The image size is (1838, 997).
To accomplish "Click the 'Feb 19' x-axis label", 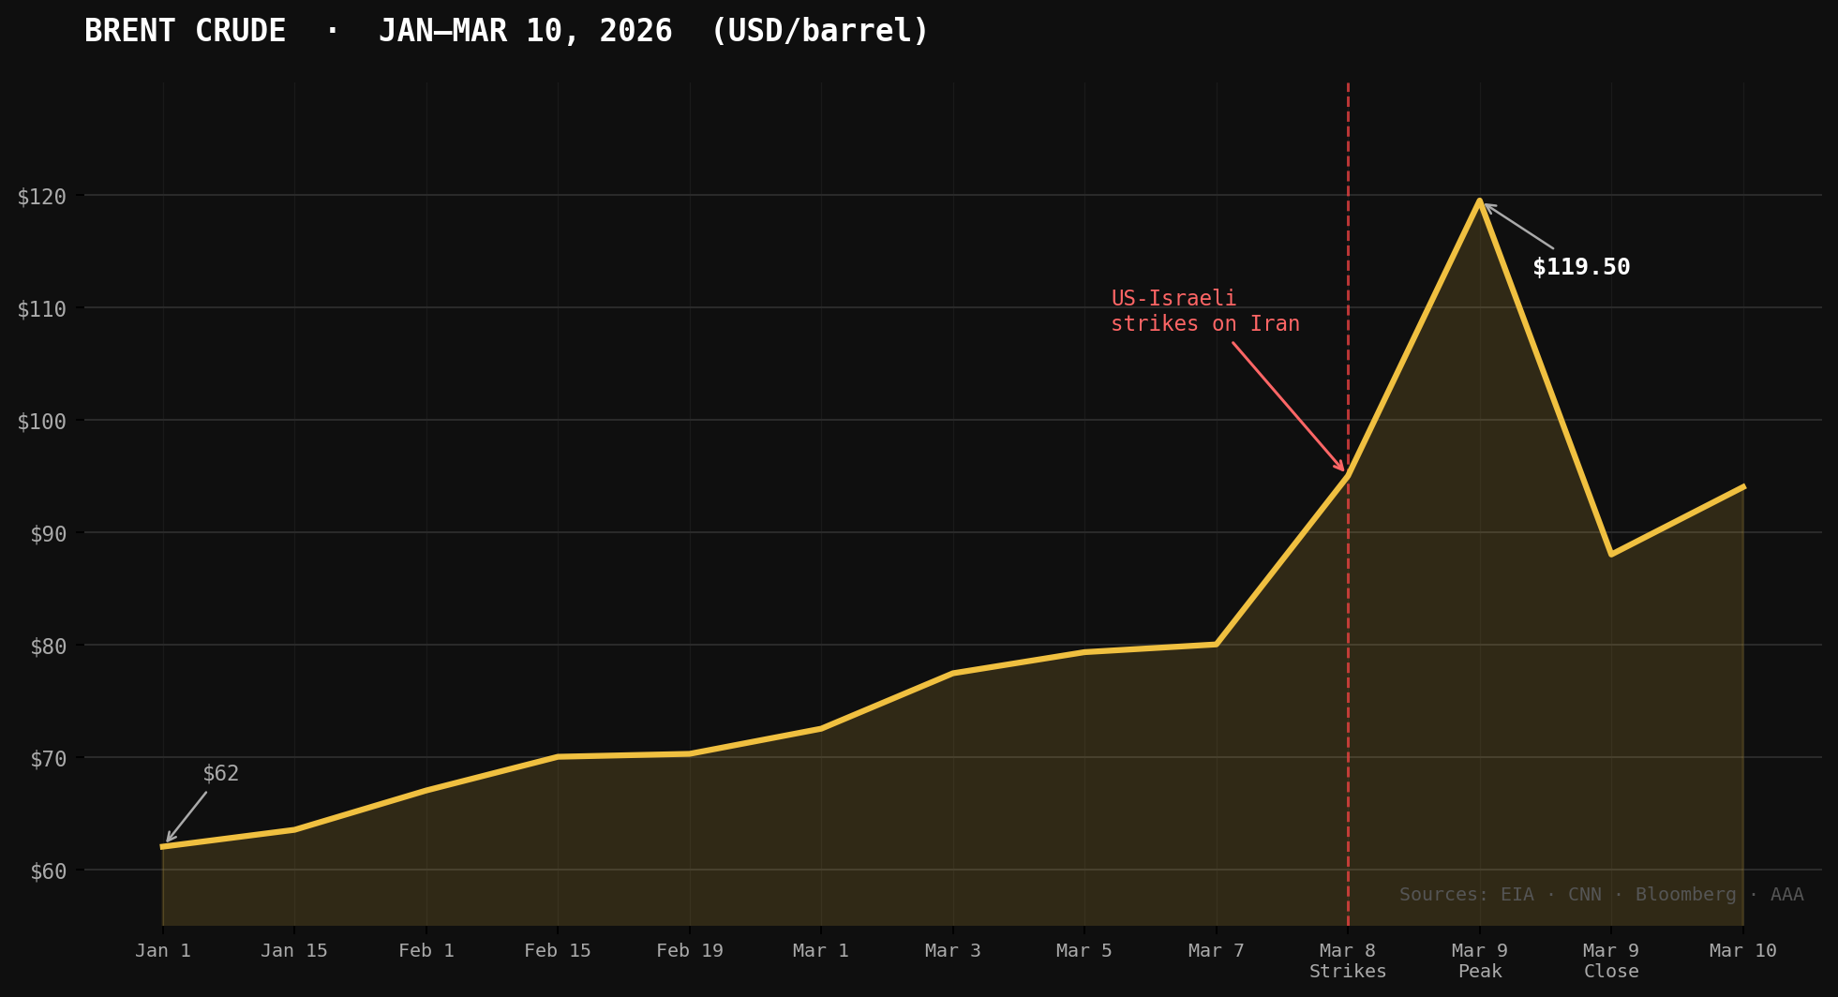I will pos(690,951).
